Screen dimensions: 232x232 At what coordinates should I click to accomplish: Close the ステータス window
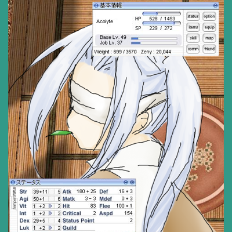[x=132, y=182]
